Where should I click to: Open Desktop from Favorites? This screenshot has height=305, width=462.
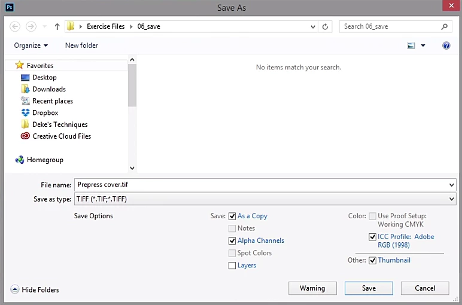(x=44, y=77)
